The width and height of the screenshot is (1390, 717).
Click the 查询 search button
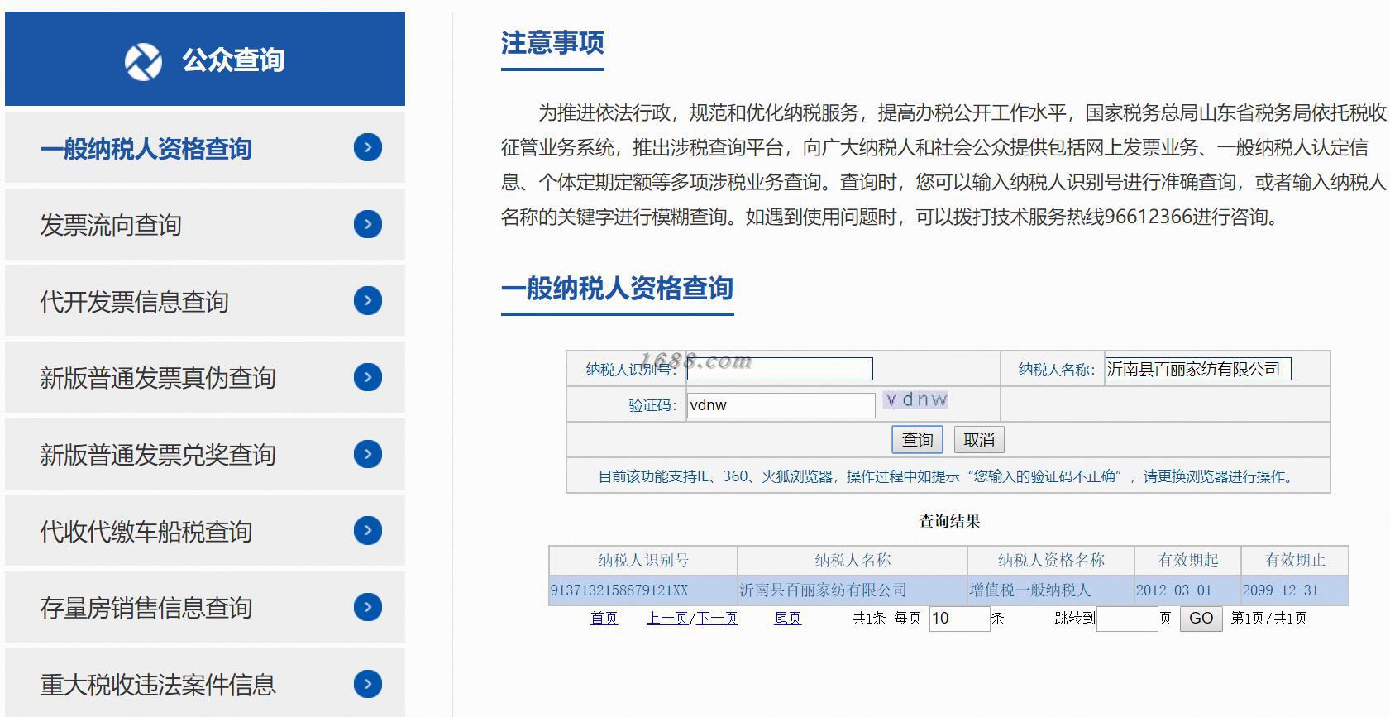coord(917,440)
